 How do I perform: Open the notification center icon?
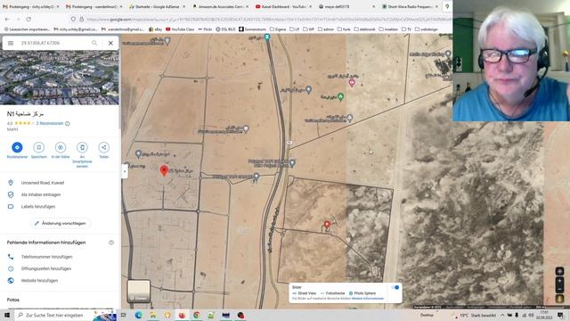pos(560,315)
